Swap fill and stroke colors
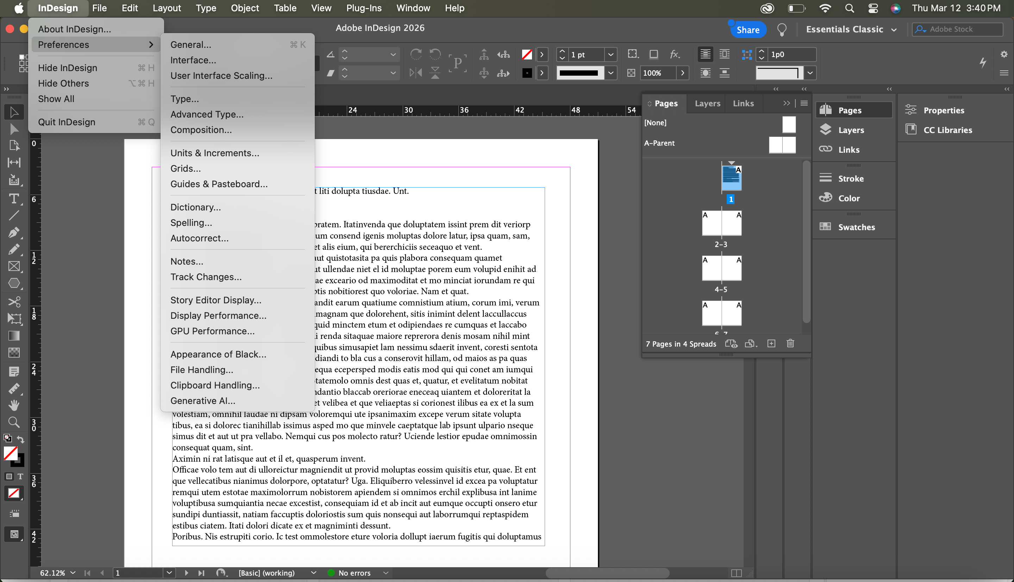1014x582 pixels. (x=21, y=439)
